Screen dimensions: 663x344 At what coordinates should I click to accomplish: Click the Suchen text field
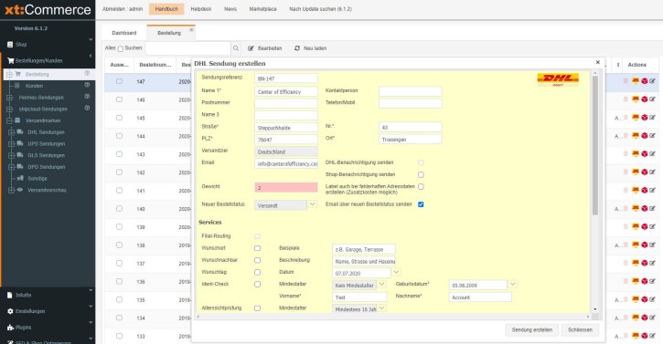point(188,48)
